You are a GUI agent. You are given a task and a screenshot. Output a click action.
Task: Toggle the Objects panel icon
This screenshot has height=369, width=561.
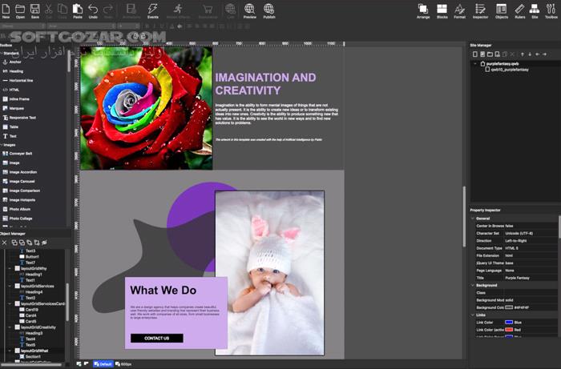501,10
